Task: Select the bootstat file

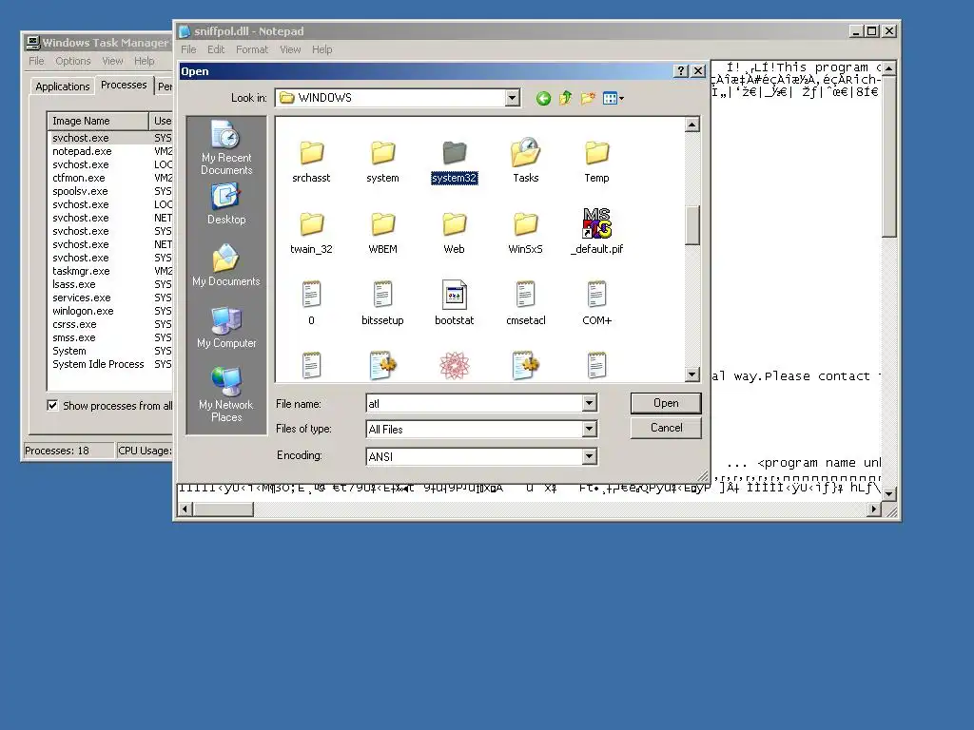Action: coord(454,303)
